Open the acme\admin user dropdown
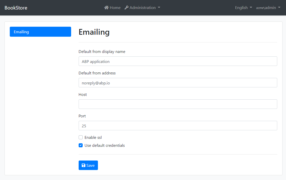The height and width of the screenshot is (180, 286). [x=268, y=8]
